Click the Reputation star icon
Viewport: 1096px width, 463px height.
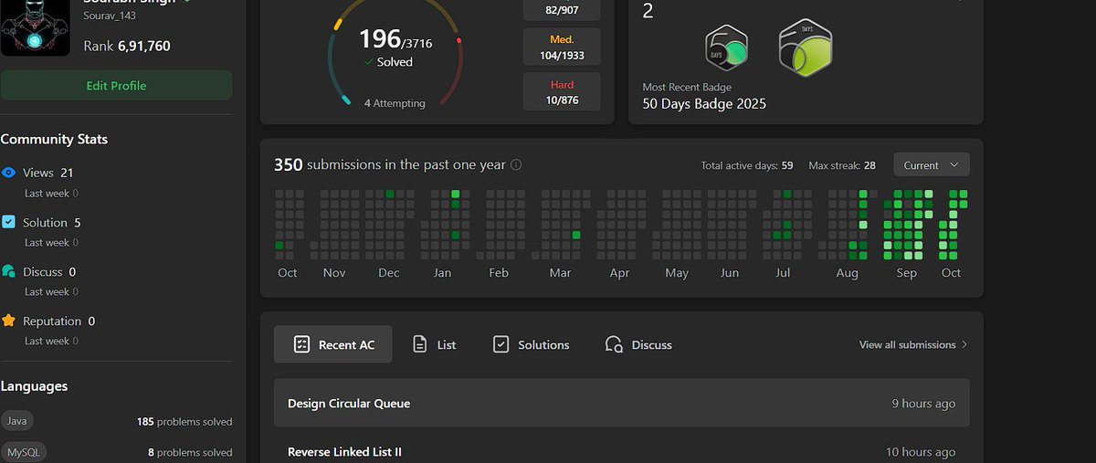8,321
